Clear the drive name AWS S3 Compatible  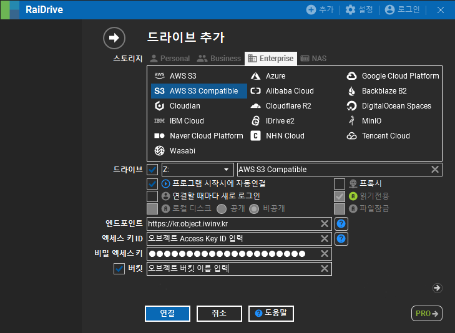pyautogui.click(x=434, y=169)
